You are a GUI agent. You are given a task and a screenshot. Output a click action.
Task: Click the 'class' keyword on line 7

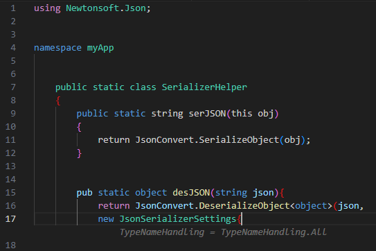click(x=143, y=87)
